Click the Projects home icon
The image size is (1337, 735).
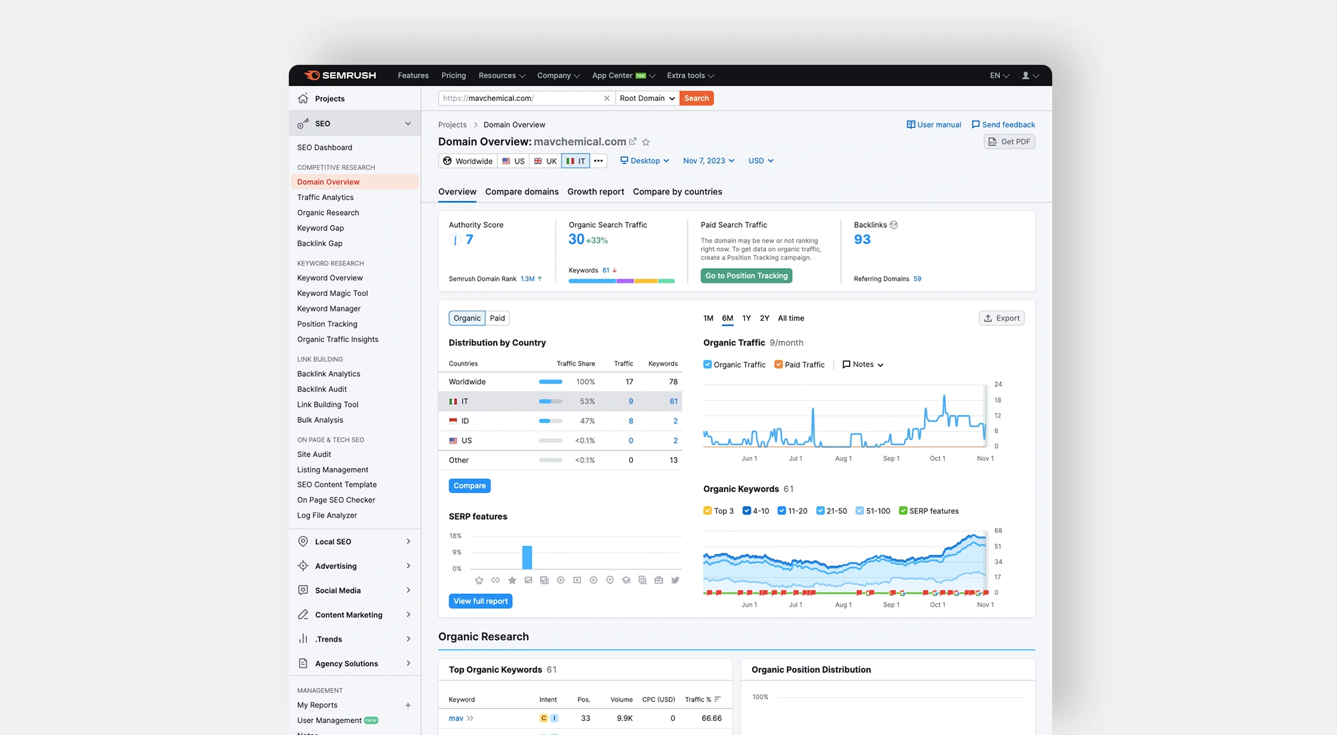tap(303, 98)
